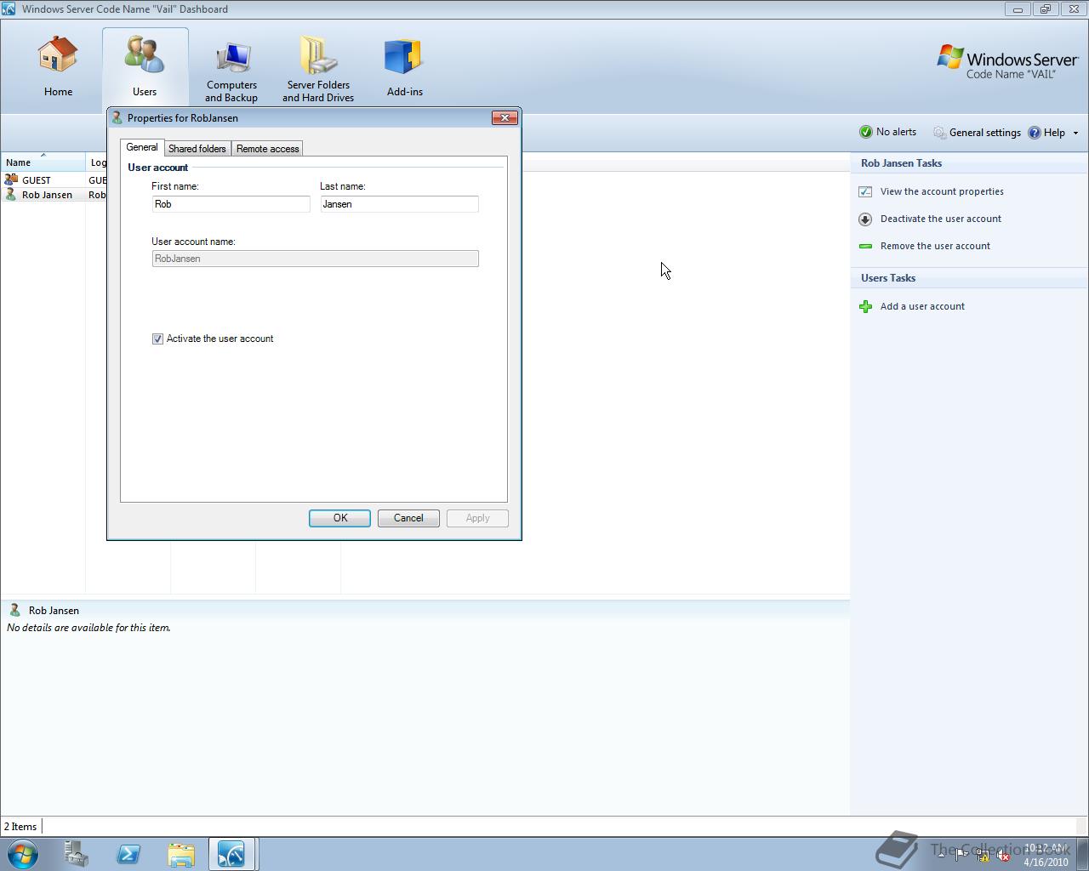Viewport: 1089px width, 871px height.
Task: Close the Properties for RobJansen dialog
Action: point(505,117)
